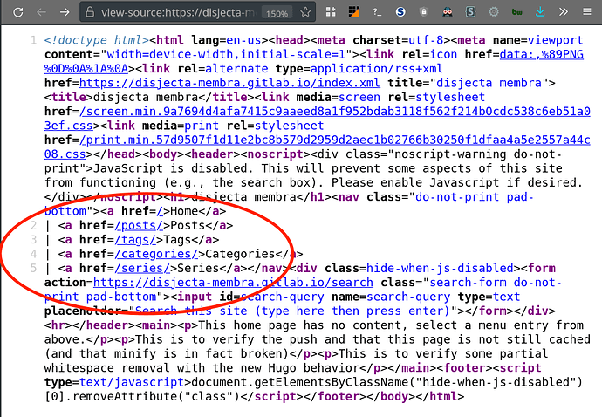
Task: Open the data:,%89PNG icon href link
Action: coord(541,54)
